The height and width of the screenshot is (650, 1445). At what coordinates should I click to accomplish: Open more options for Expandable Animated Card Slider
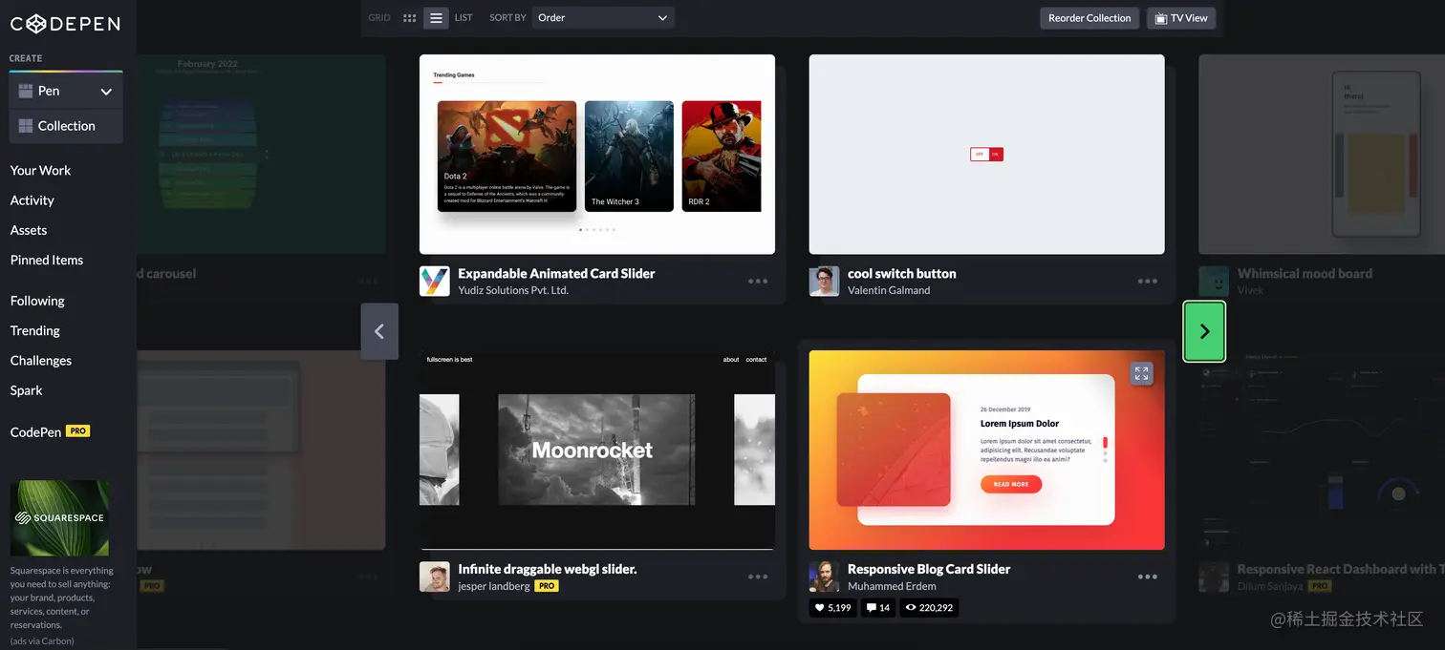point(758,282)
